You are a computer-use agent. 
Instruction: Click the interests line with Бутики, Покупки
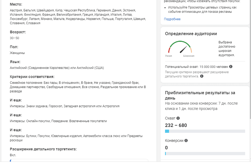point(76,138)
